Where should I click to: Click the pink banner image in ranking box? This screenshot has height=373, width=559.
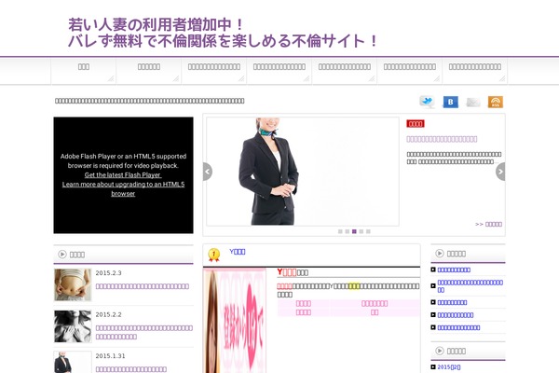tap(235, 321)
